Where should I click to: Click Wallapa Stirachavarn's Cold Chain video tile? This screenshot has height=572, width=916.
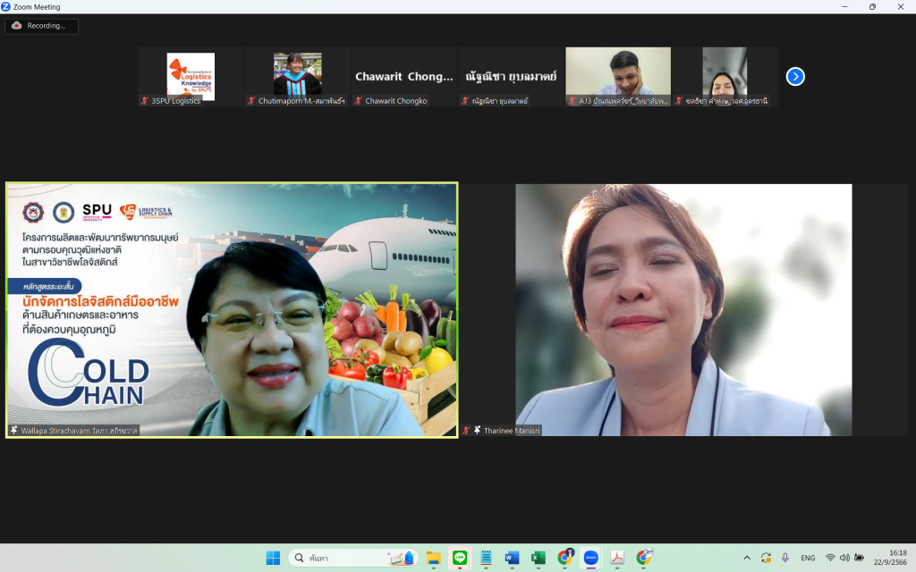coord(232,310)
